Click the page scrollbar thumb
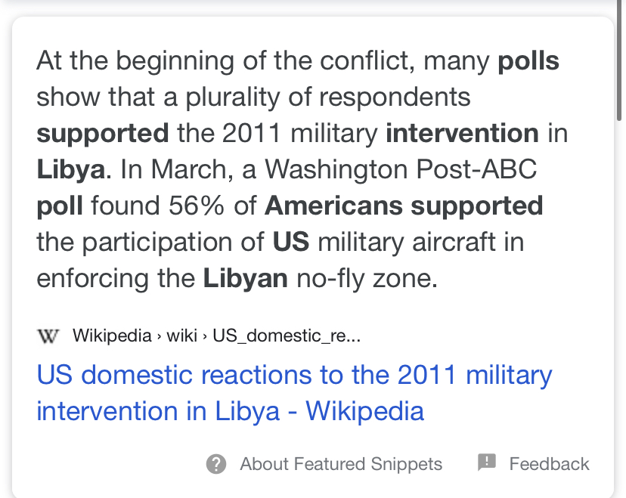Screen dimensions: 626x498 [618, 60]
